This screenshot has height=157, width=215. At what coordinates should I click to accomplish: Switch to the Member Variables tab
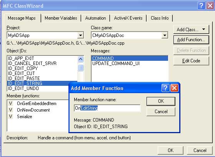click(61, 18)
